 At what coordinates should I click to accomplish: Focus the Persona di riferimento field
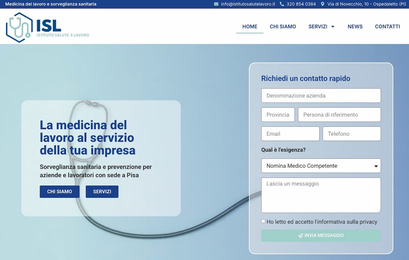[x=339, y=115]
